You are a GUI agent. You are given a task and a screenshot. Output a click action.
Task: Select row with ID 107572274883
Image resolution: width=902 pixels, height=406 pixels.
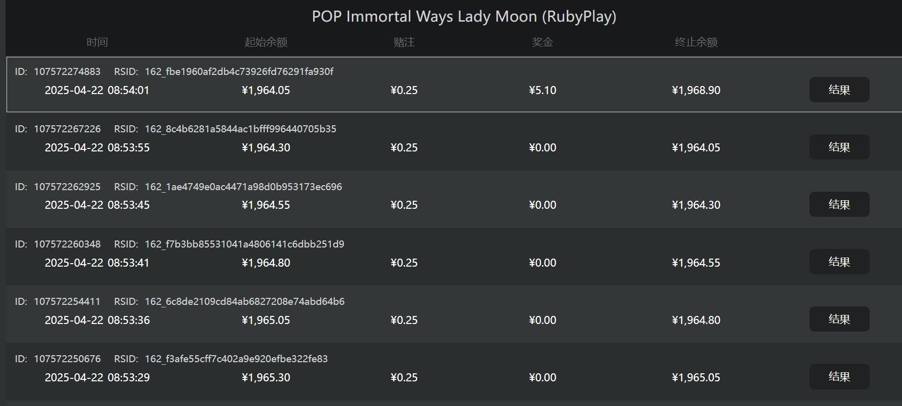[x=67, y=71]
